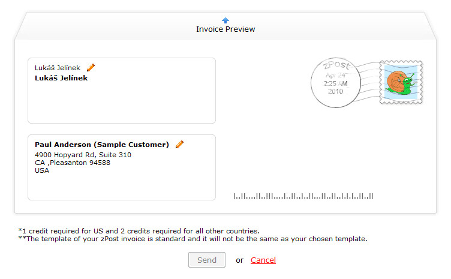Click the credit requirement note

[x=139, y=231]
